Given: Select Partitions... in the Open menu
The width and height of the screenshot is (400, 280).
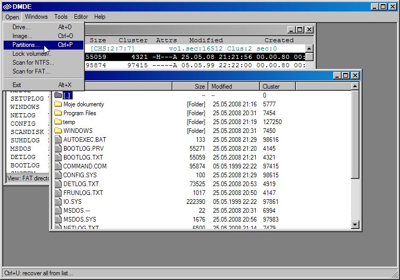Looking at the screenshot, I should [x=43, y=45].
